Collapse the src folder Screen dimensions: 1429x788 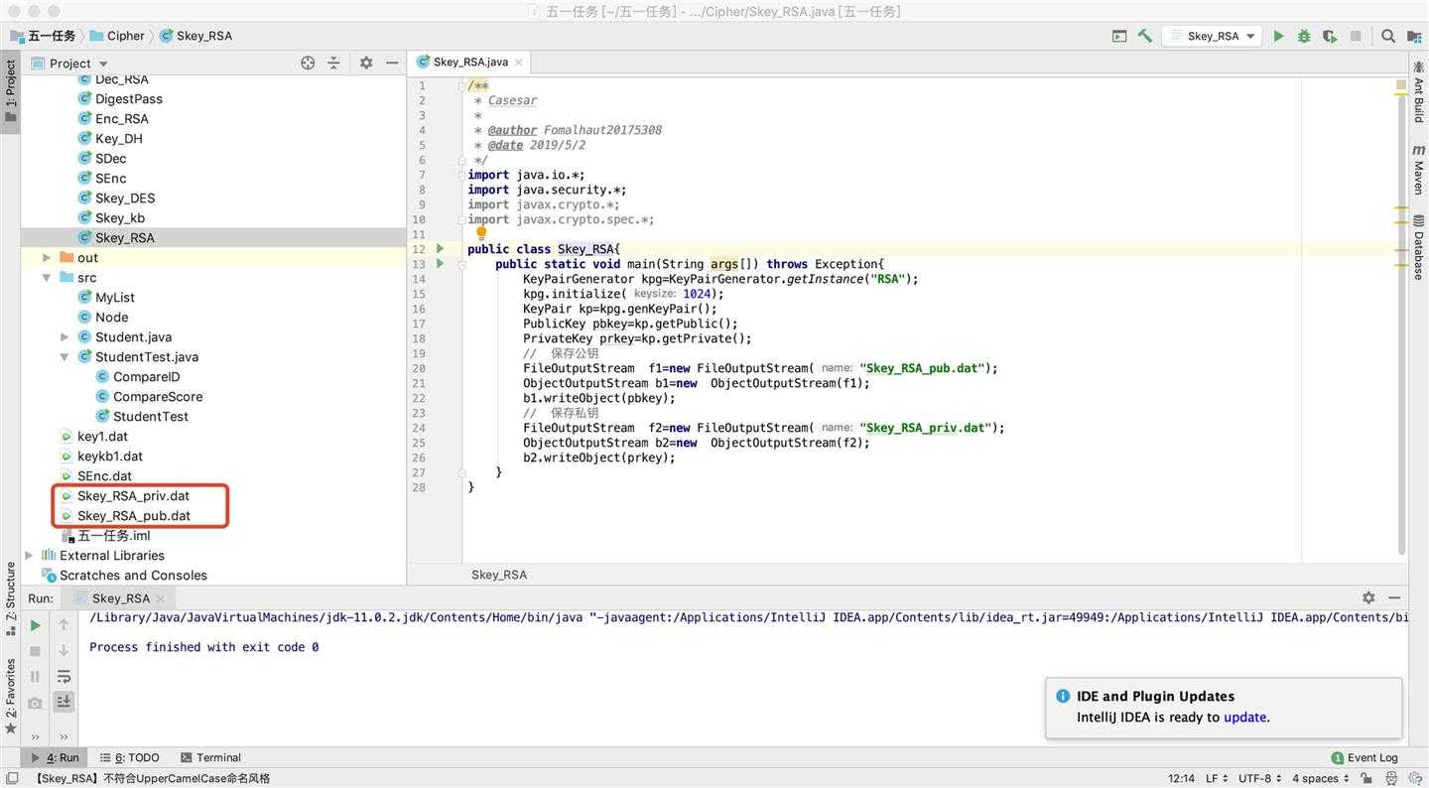pyautogui.click(x=46, y=277)
